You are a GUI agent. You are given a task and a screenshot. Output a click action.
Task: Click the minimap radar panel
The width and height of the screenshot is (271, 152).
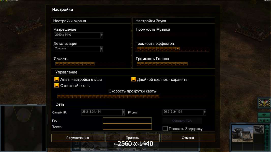(23, 128)
